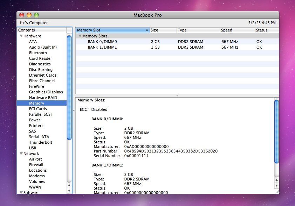Select Fibre Channel in sidebar

pos(42,81)
